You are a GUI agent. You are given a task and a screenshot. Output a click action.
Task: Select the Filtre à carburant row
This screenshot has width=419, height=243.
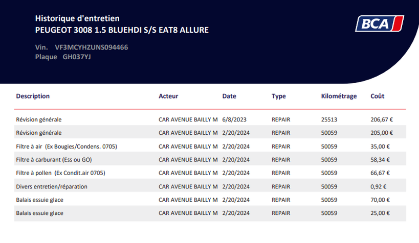click(210, 159)
